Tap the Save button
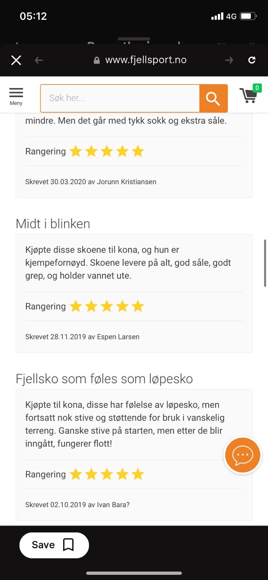The image size is (268, 580). pos(54,545)
